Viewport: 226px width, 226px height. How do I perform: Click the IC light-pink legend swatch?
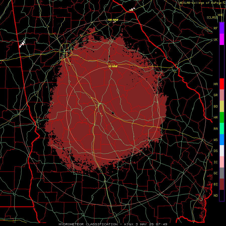coord(222,162)
